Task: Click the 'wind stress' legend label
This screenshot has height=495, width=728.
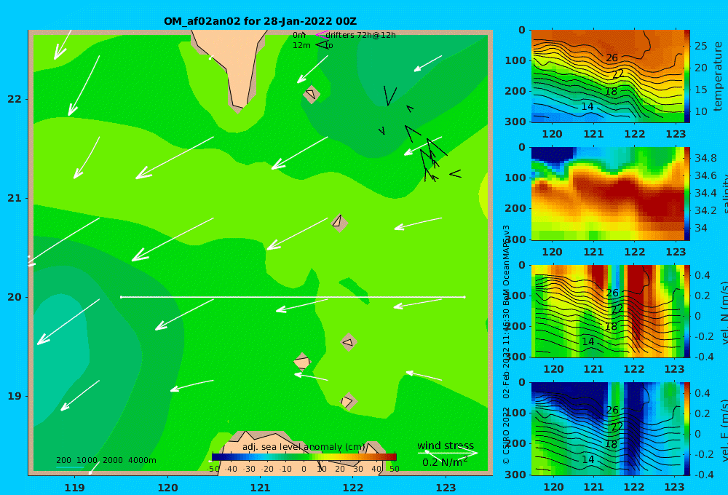Action: 446,445
